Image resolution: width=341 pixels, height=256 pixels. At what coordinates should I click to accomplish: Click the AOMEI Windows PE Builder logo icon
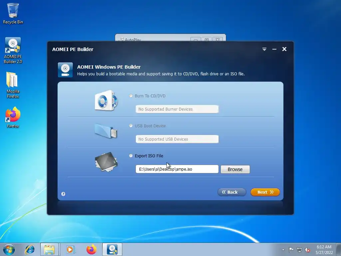[65, 70]
